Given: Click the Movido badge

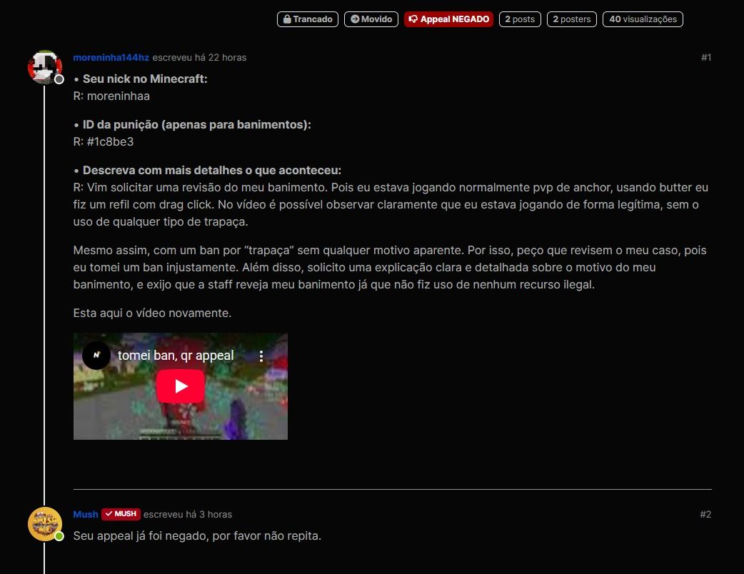Looking at the screenshot, I should [371, 19].
